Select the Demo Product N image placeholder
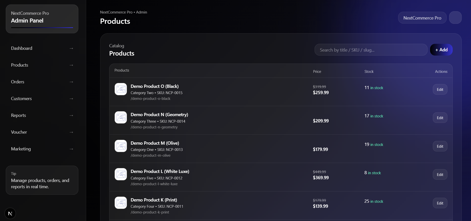Image resolution: width=471 pixels, height=221 pixels. (x=121, y=117)
